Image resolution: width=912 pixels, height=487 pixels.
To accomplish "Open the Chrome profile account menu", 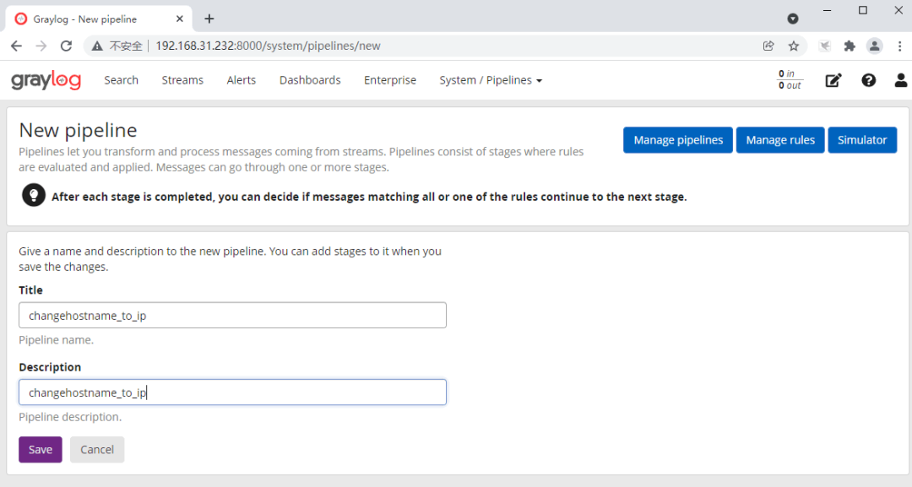I will pos(875,46).
